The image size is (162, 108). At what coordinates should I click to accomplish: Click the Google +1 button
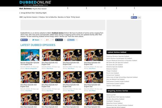[47, 40]
